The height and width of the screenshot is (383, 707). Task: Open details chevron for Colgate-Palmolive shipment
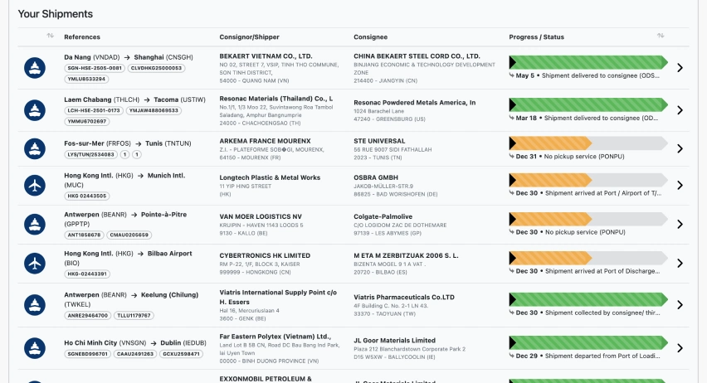click(x=680, y=224)
